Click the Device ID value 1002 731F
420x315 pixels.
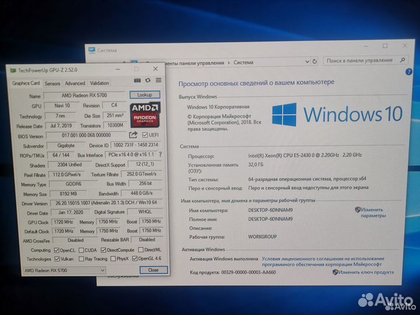(x=136, y=145)
